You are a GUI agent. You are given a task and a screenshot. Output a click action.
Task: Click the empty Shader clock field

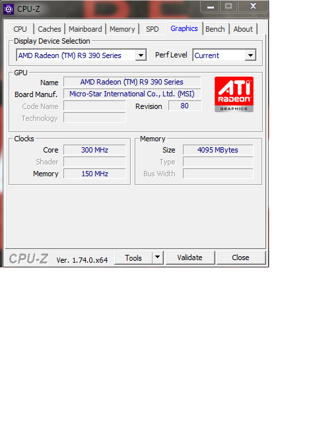coord(94,162)
